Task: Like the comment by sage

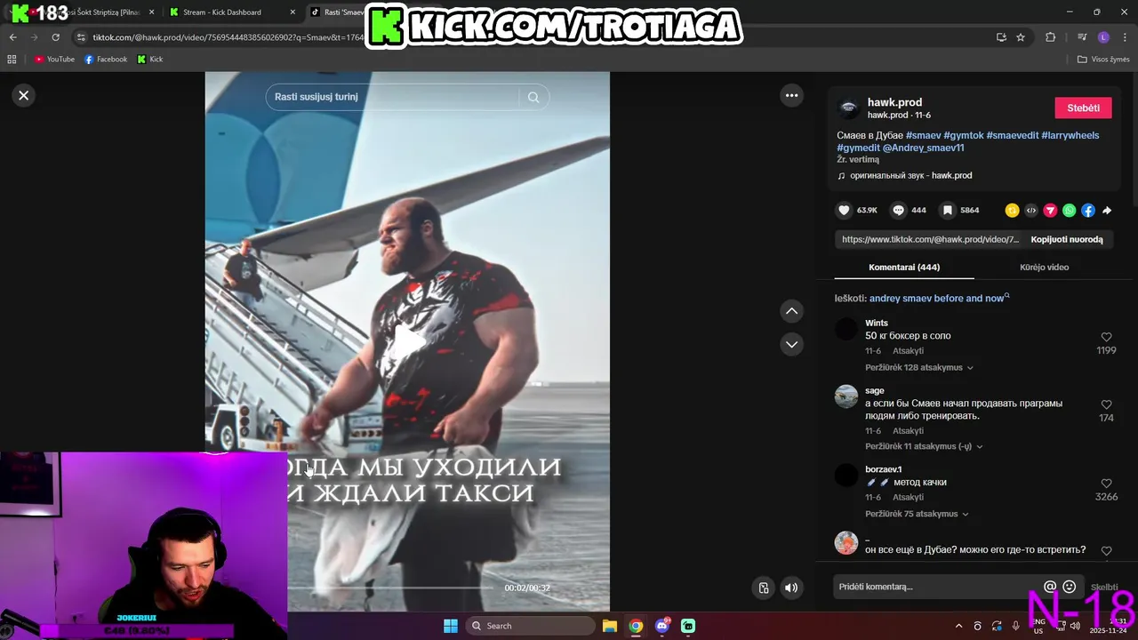Action: (x=1106, y=404)
